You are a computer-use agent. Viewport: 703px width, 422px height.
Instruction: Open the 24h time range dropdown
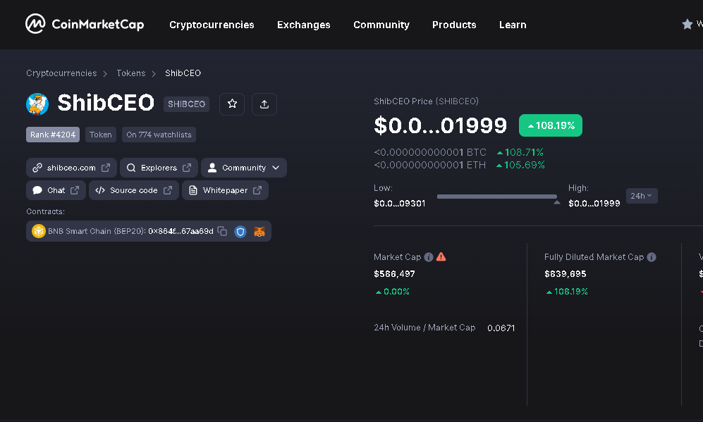(x=641, y=195)
